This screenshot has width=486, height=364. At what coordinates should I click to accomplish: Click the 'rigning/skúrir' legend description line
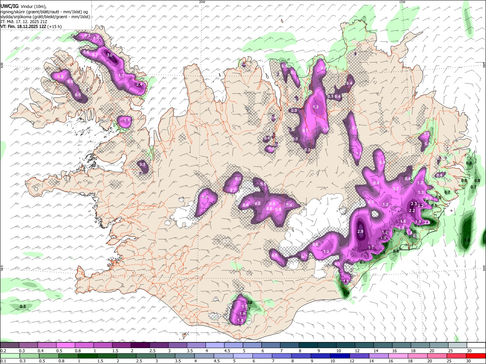(x=44, y=12)
